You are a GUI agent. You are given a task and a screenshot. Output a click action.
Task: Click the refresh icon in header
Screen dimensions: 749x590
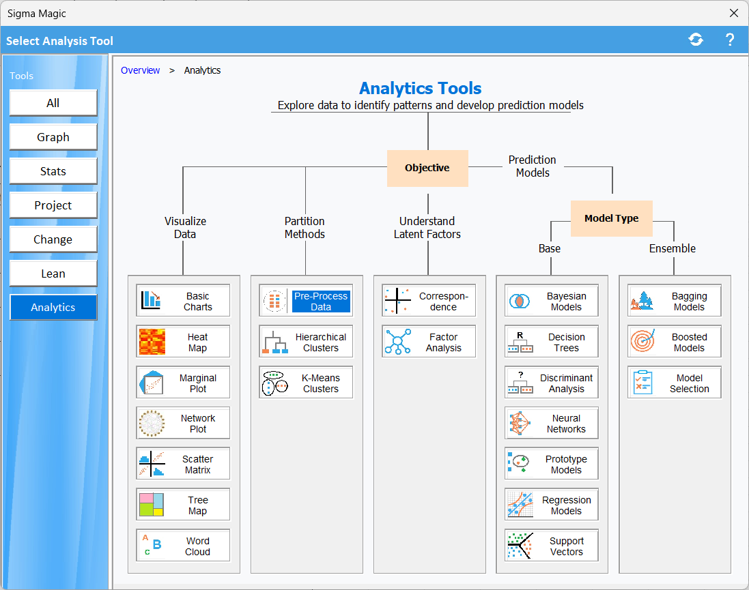tap(696, 40)
